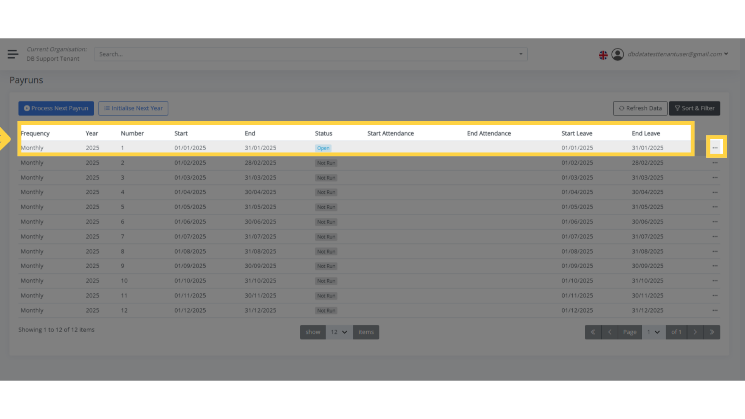Click the UK flag language icon
Viewport: 745px width, 419px height.
coord(603,55)
